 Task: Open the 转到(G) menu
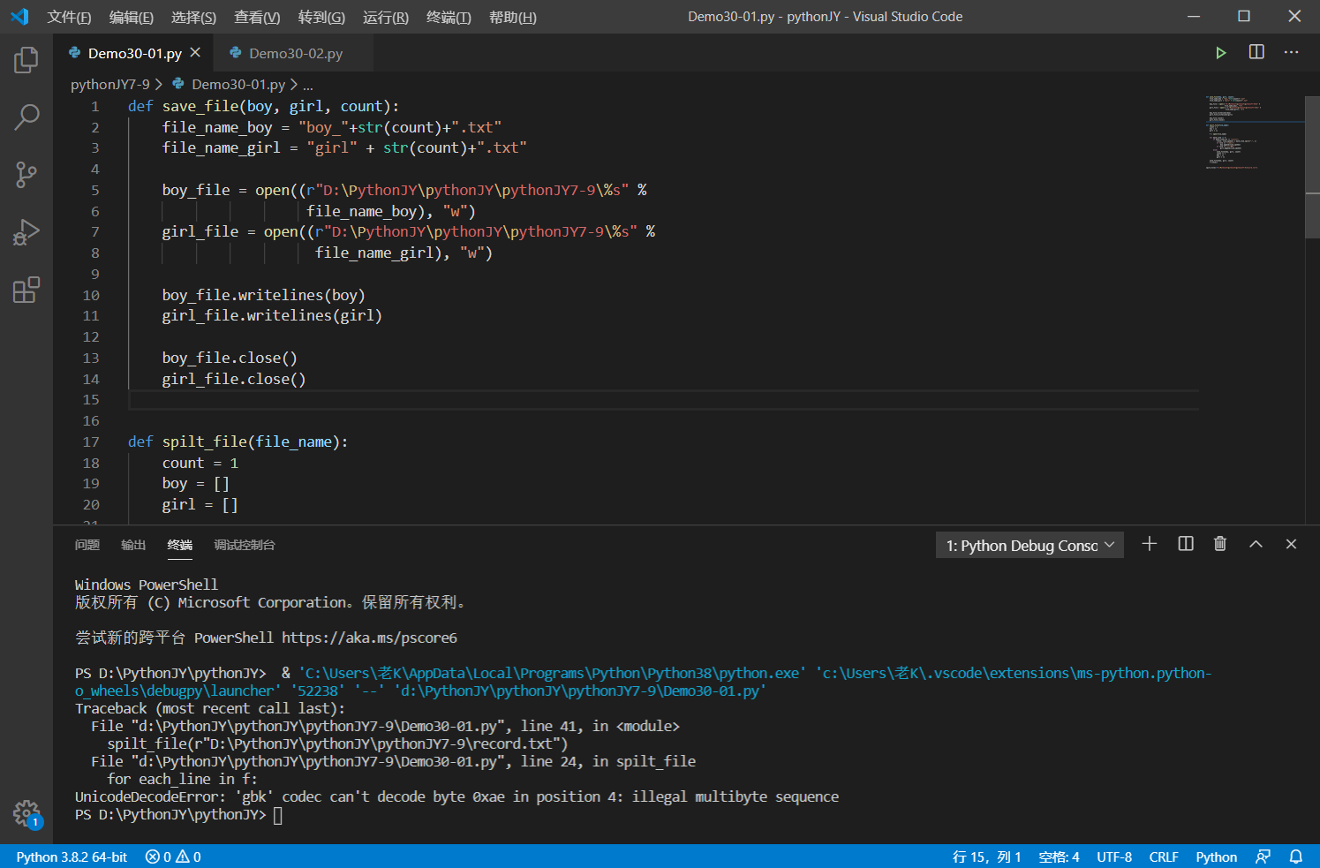321,18
